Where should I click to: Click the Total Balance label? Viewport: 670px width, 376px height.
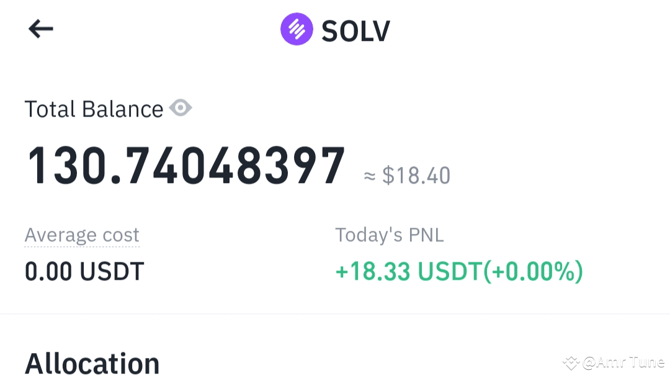coord(93,108)
